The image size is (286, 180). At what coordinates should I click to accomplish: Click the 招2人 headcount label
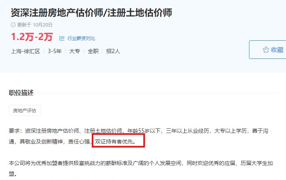(113, 51)
